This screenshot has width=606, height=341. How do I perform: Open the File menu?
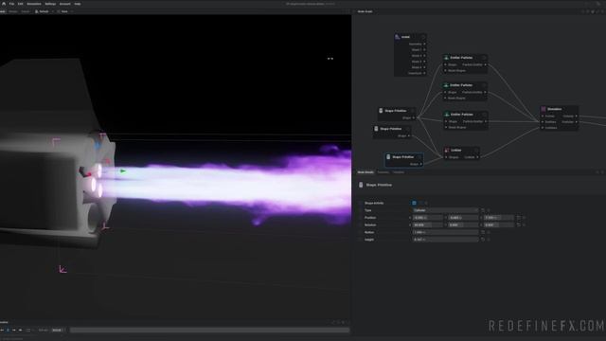click(11, 4)
